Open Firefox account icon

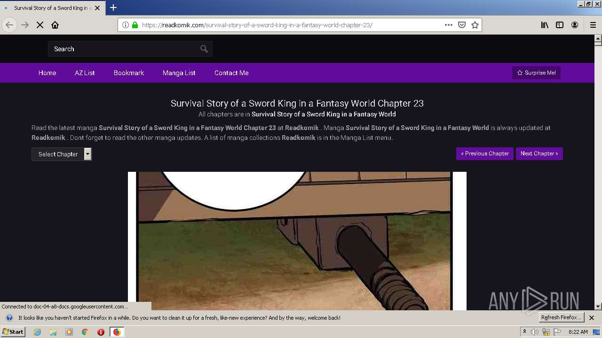(575, 25)
